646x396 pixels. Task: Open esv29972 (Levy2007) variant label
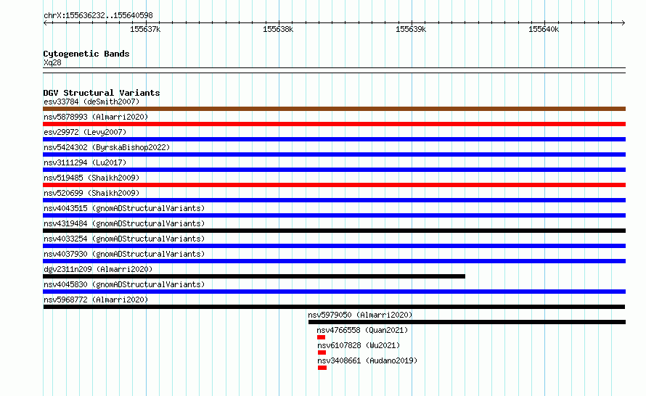click(x=85, y=132)
